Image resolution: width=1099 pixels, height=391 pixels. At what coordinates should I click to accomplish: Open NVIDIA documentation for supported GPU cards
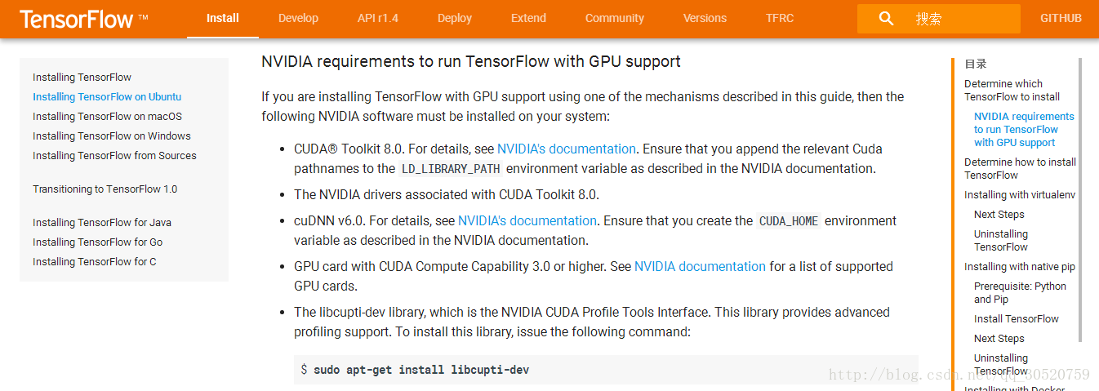[x=700, y=267]
